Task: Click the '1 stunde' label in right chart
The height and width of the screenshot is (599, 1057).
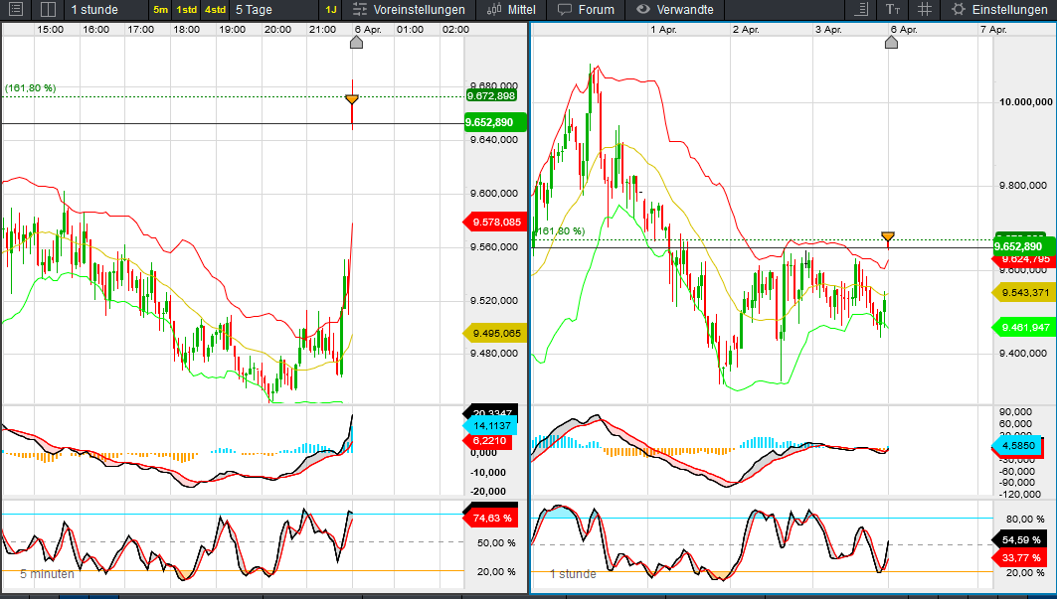Action: pos(573,574)
